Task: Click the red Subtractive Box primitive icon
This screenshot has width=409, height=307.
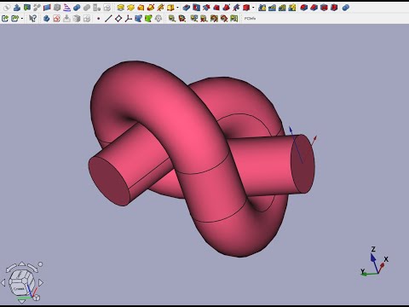Action: [246, 8]
